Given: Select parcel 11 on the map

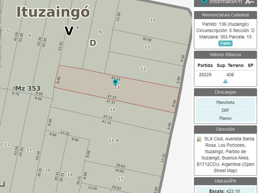Looking at the screenshot, I should (x=147, y=47).
